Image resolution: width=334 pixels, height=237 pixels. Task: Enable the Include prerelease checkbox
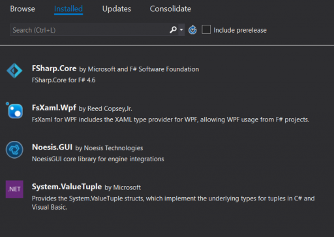(206, 29)
